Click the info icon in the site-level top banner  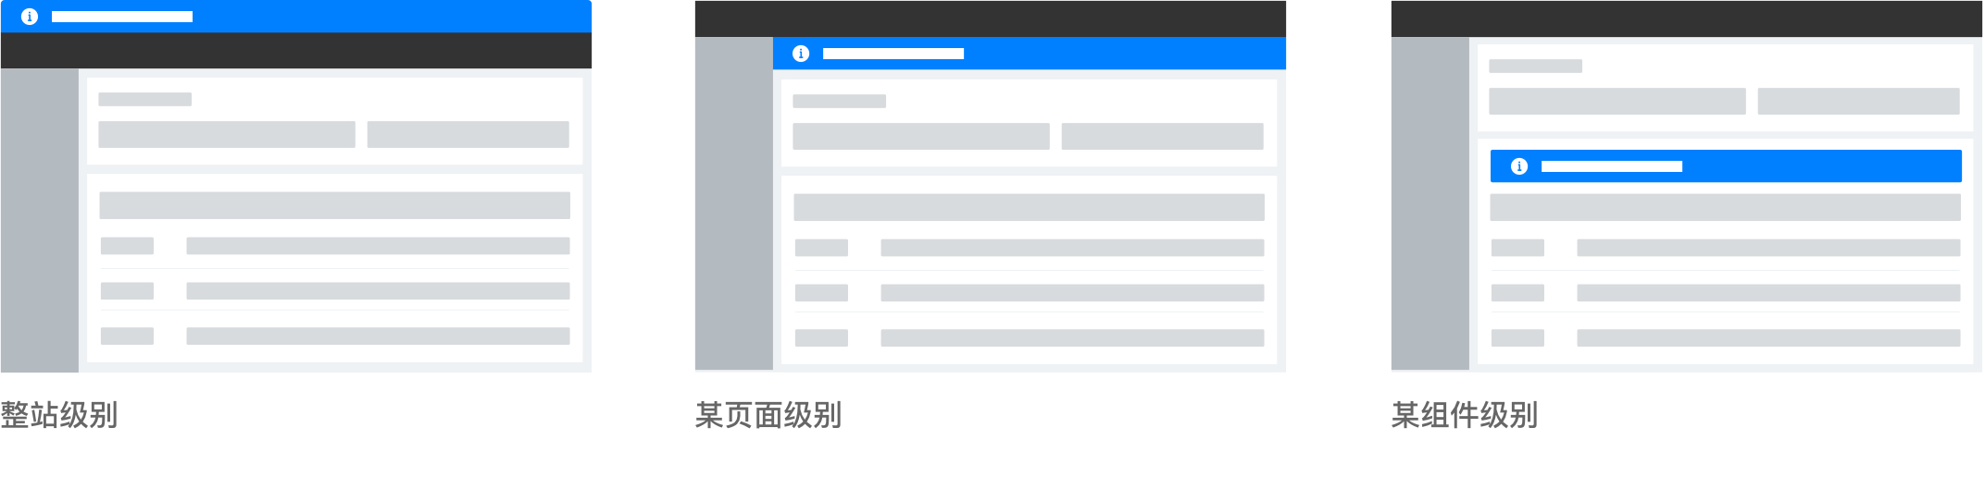tap(30, 17)
